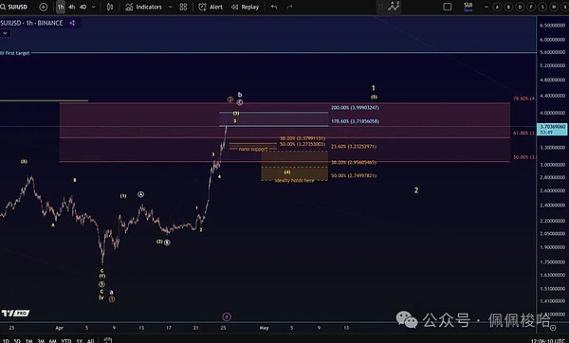Open the indicator templates grid icon

pyautogui.click(x=183, y=7)
